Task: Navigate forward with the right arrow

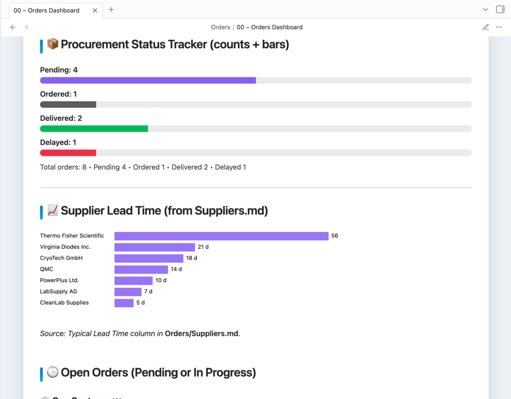Action: 26,27
